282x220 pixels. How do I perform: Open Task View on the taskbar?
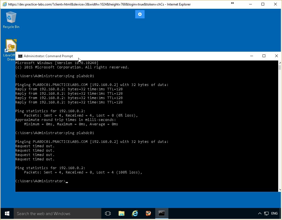pyautogui.click(x=108, y=213)
